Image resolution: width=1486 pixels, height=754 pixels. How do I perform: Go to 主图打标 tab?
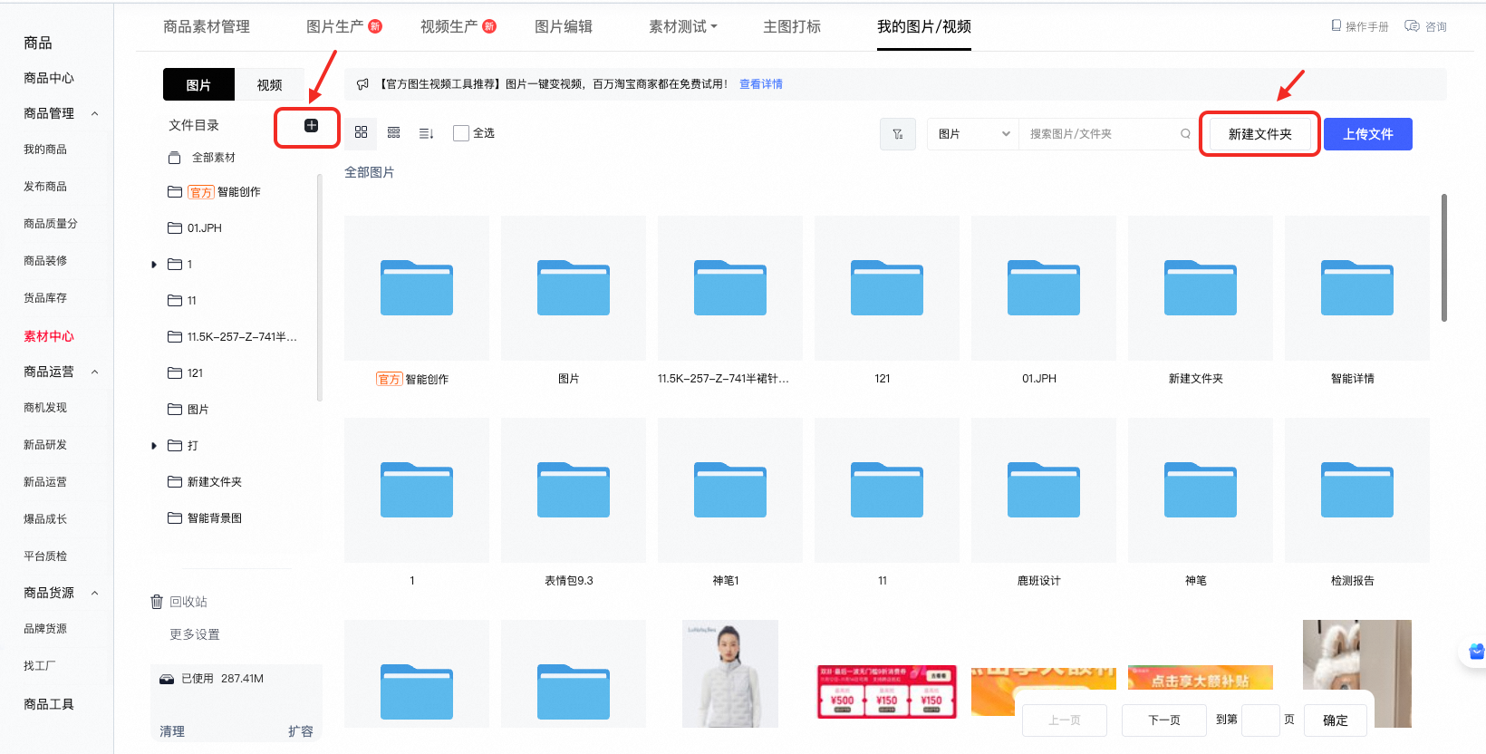tap(792, 27)
